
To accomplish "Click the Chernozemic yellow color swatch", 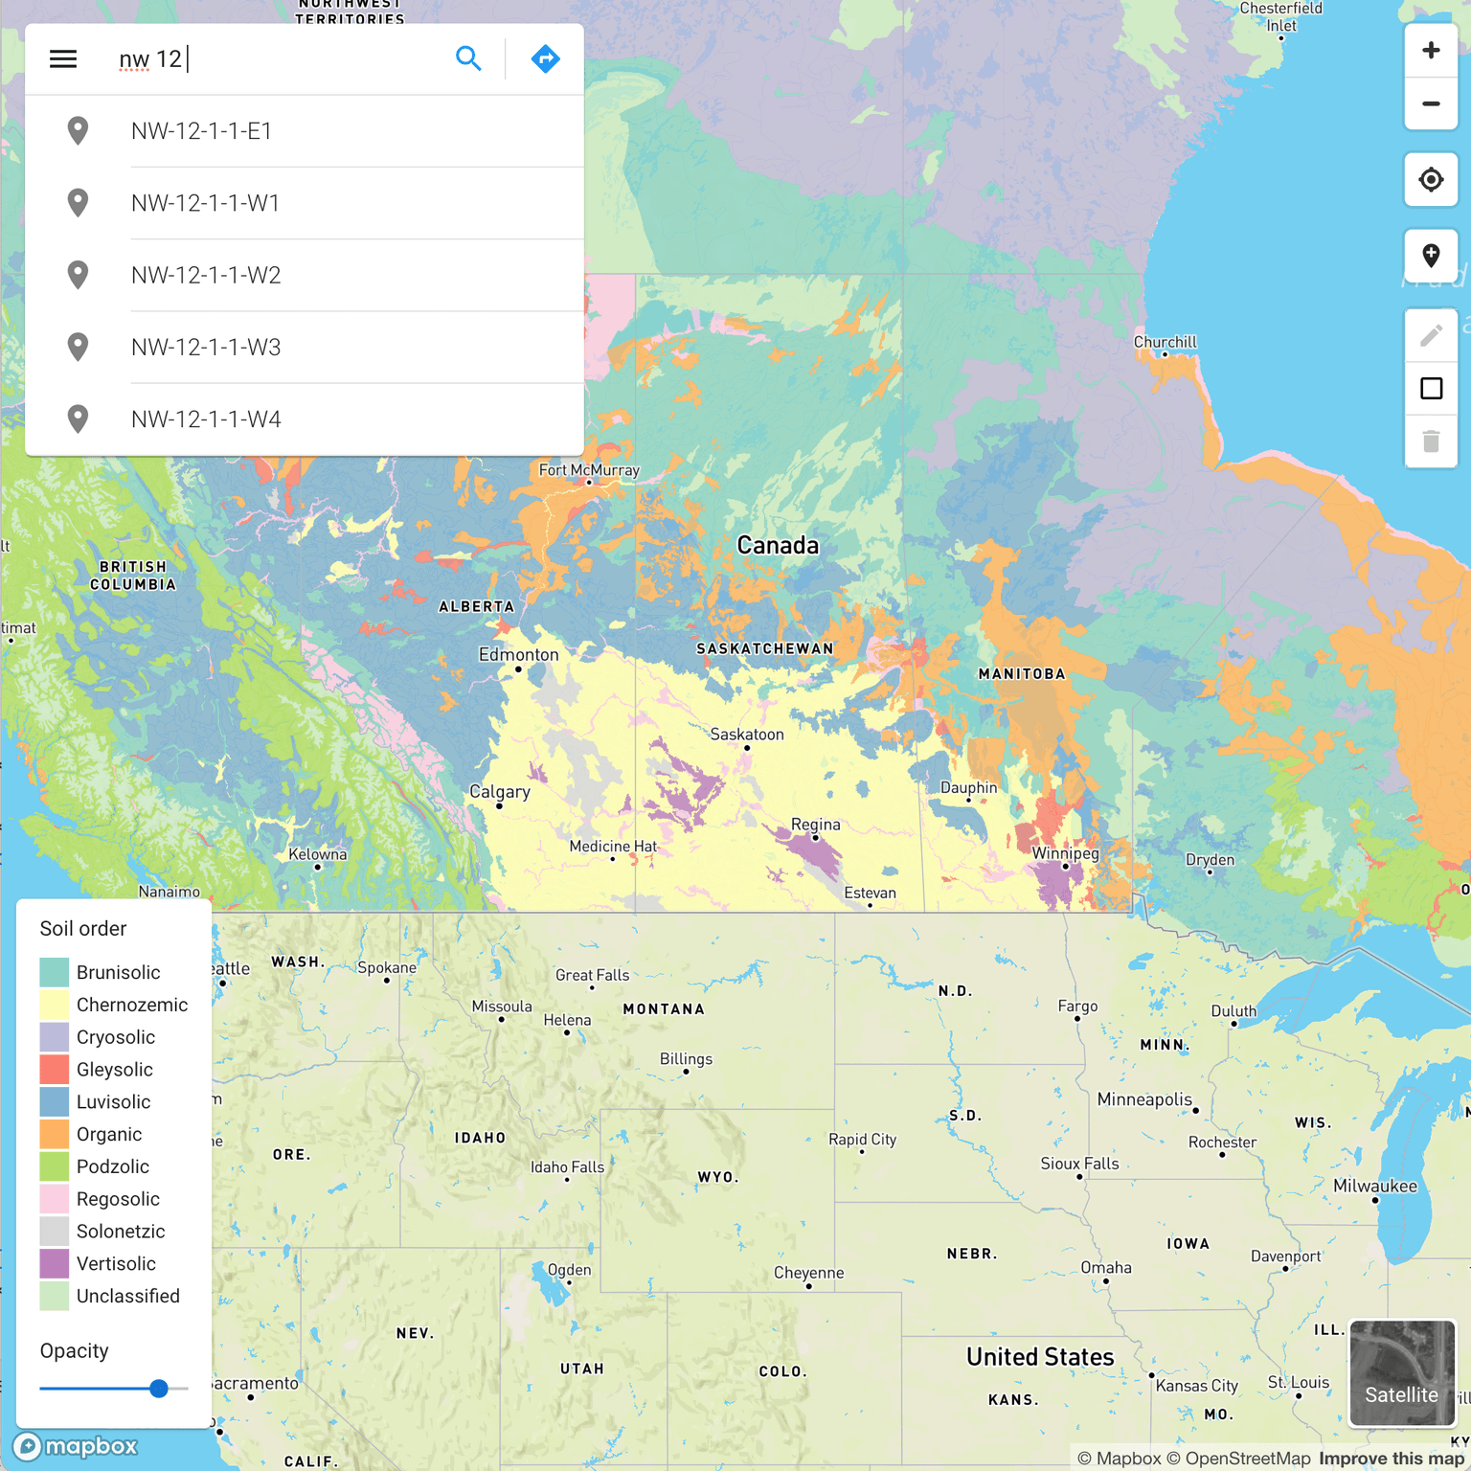I will (x=55, y=1005).
